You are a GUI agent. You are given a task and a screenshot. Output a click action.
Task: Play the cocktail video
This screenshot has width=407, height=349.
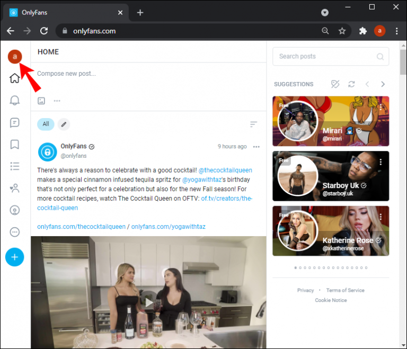pyautogui.click(x=149, y=302)
